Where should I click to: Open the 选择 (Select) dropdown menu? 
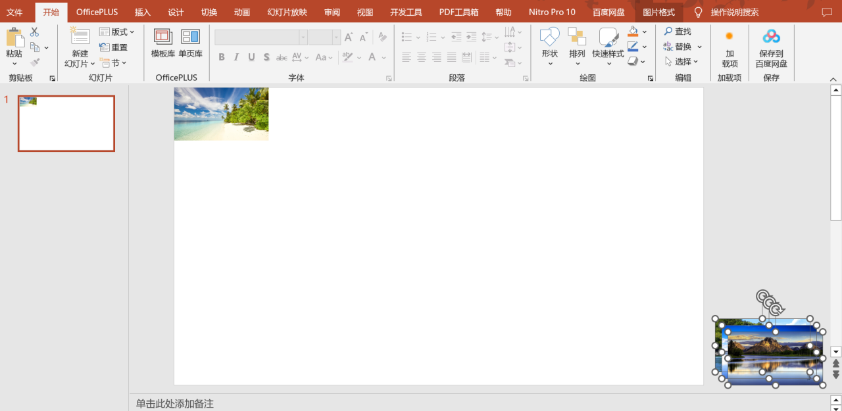click(683, 61)
